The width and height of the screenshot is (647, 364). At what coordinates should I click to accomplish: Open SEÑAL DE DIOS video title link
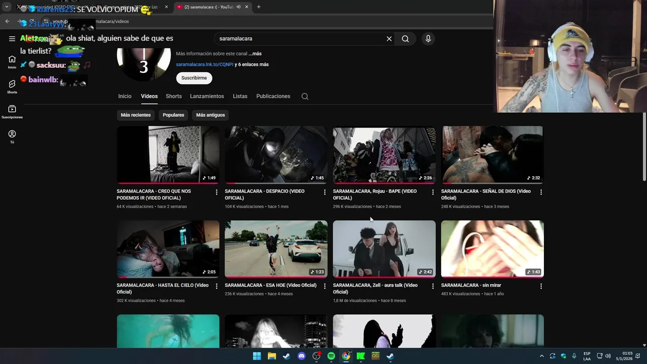486,195
